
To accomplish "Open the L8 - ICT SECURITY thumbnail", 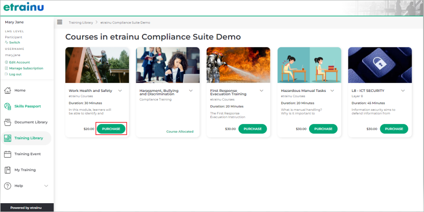I will coord(380,65).
